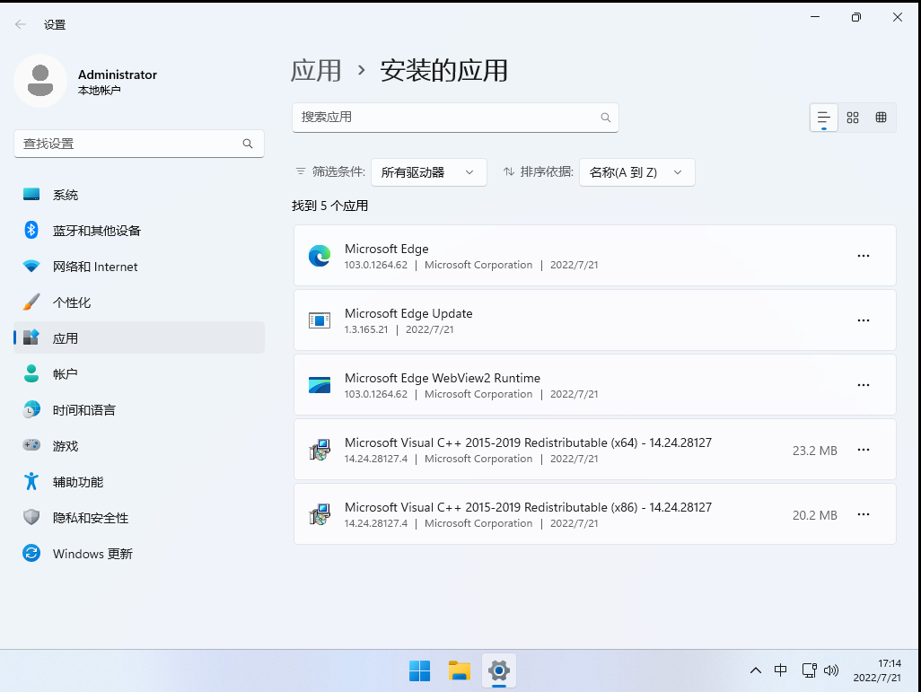Open more options for Microsoft Edge
Screen dimensions: 921x692
pos(863,256)
